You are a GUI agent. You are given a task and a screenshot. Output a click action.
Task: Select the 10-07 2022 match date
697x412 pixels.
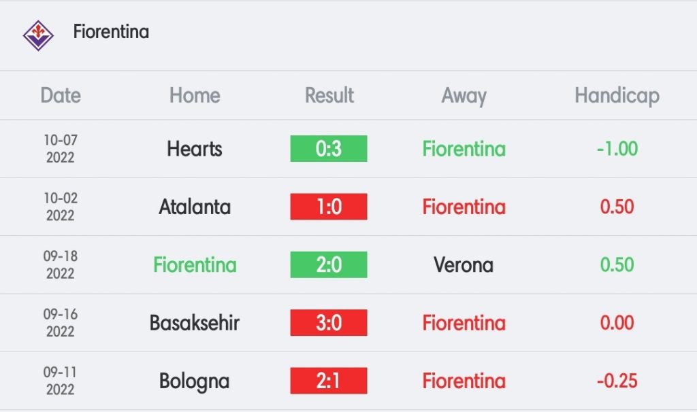click(61, 149)
